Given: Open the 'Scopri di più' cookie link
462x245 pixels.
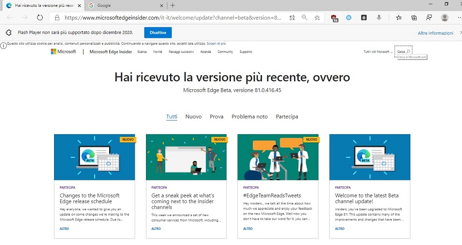Looking at the screenshot, I should click(216, 44).
